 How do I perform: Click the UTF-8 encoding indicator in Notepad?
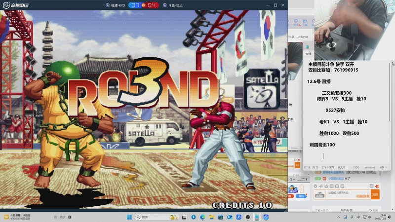click(x=383, y=167)
